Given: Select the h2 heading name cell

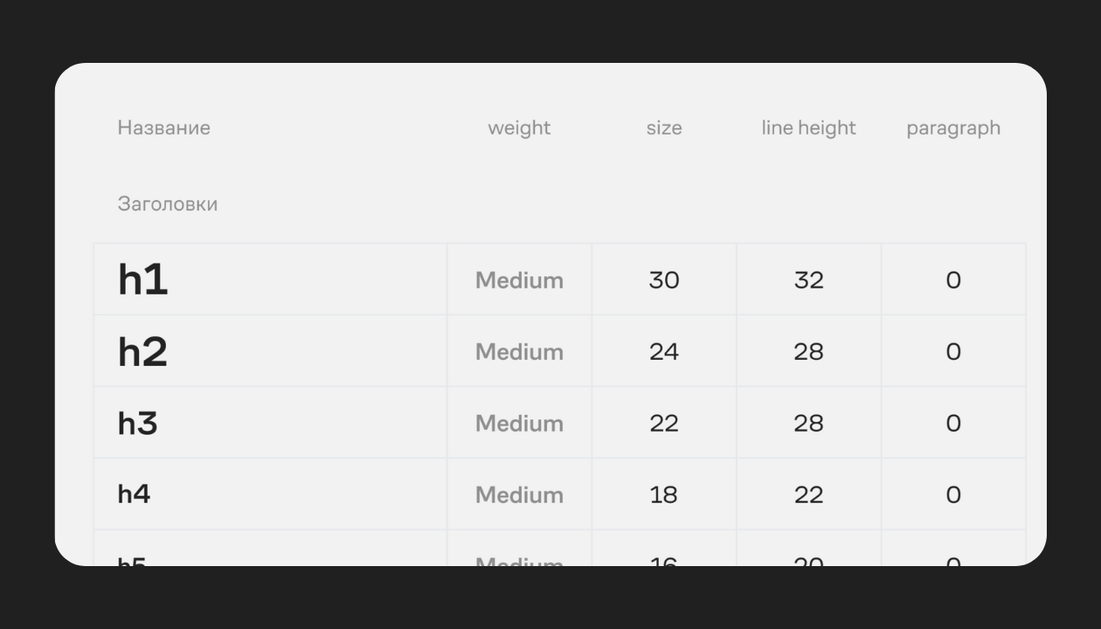Looking at the screenshot, I should pos(142,351).
